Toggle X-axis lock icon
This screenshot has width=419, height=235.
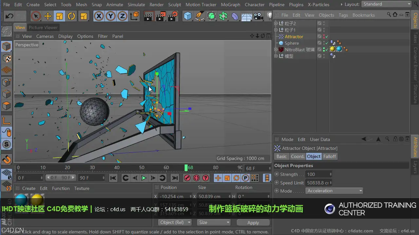pos(99,16)
